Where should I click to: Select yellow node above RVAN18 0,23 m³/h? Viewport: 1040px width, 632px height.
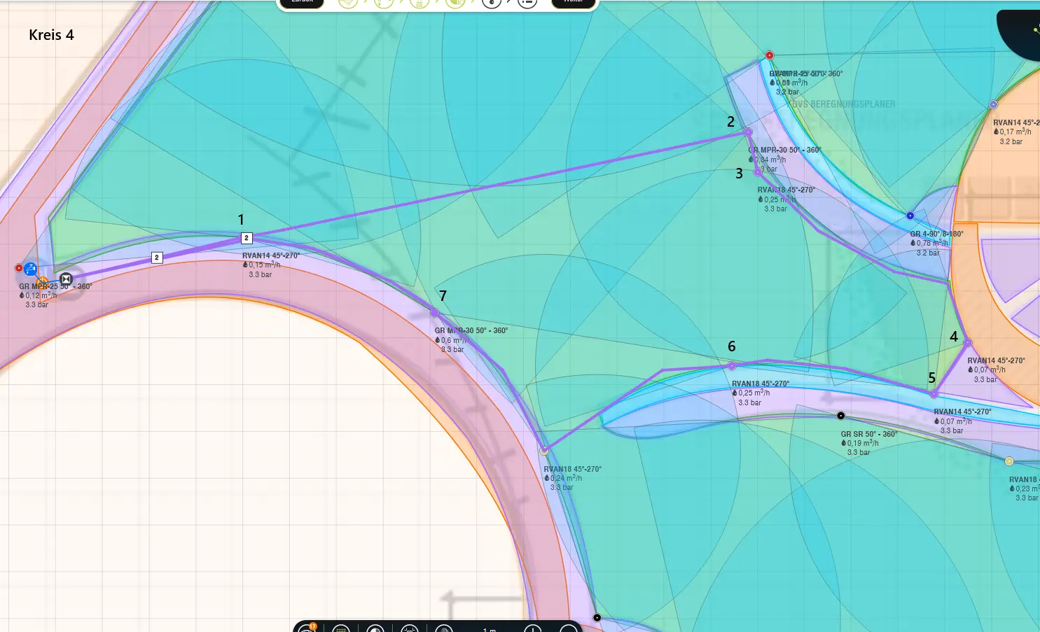(1009, 461)
